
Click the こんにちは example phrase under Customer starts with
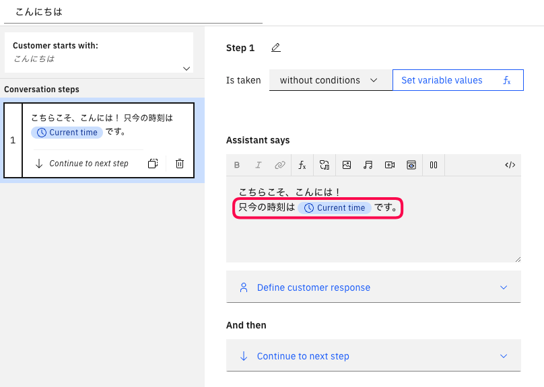point(34,59)
